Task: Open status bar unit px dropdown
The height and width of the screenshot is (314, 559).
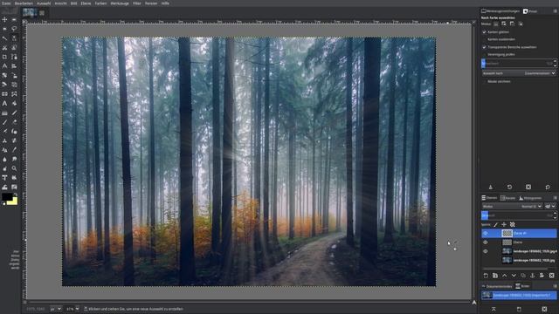Action: [x=56, y=309]
